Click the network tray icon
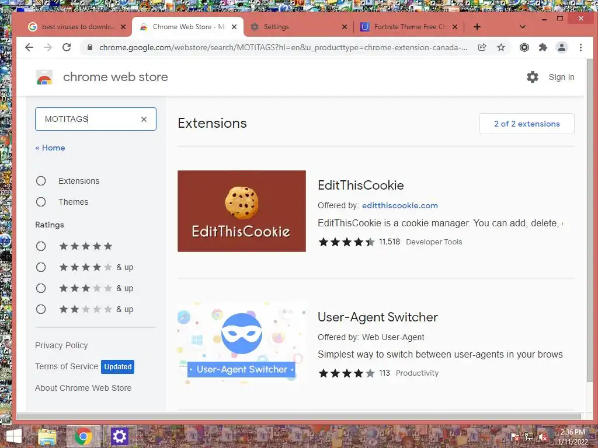Screen dimensions: 598x448 529,437
